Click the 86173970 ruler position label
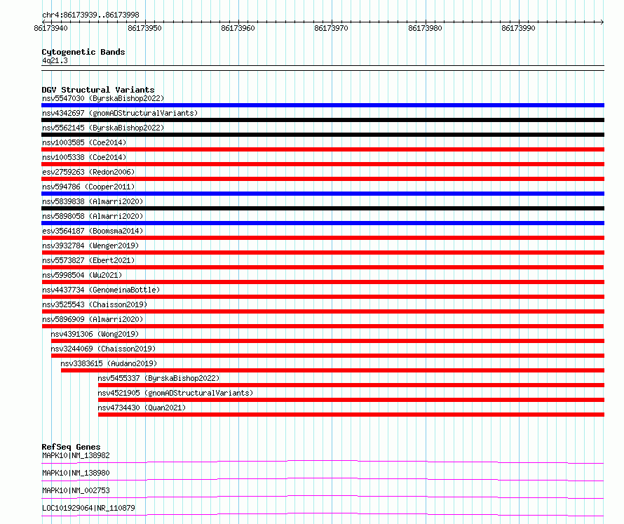The width and height of the screenshot is (624, 524). (331, 28)
